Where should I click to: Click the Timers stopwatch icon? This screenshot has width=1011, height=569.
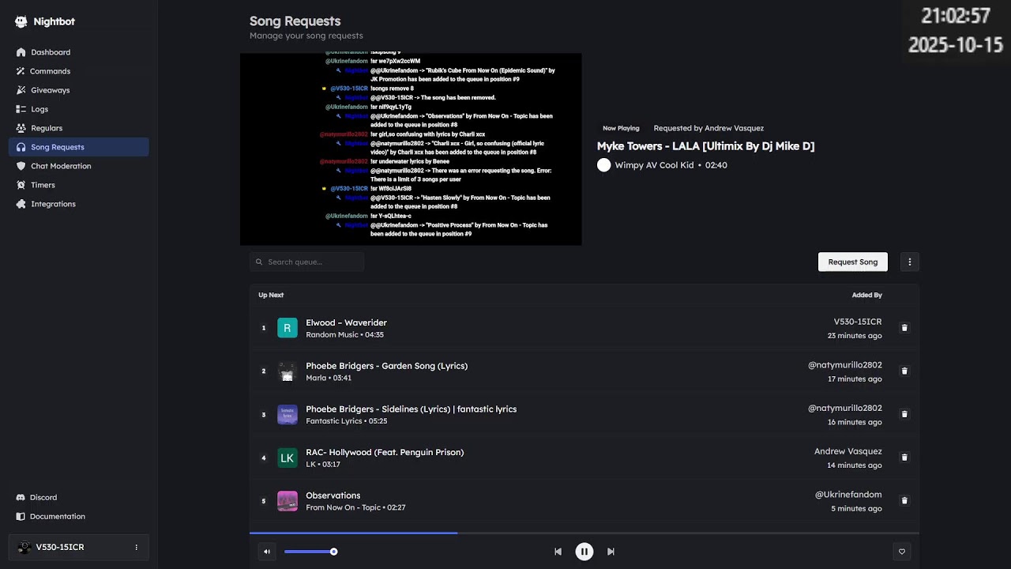point(21,185)
